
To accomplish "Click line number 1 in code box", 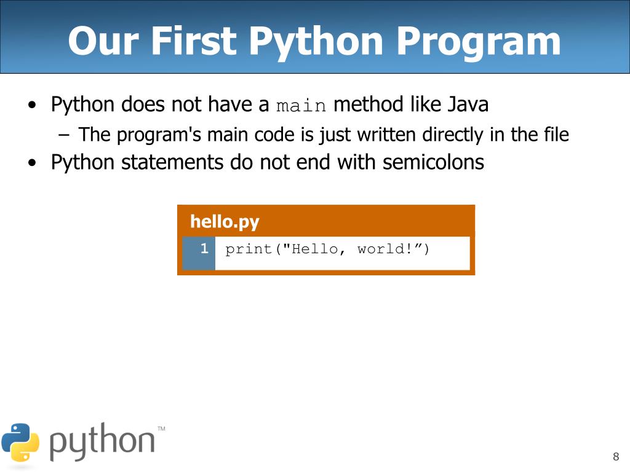I will click(204, 248).
